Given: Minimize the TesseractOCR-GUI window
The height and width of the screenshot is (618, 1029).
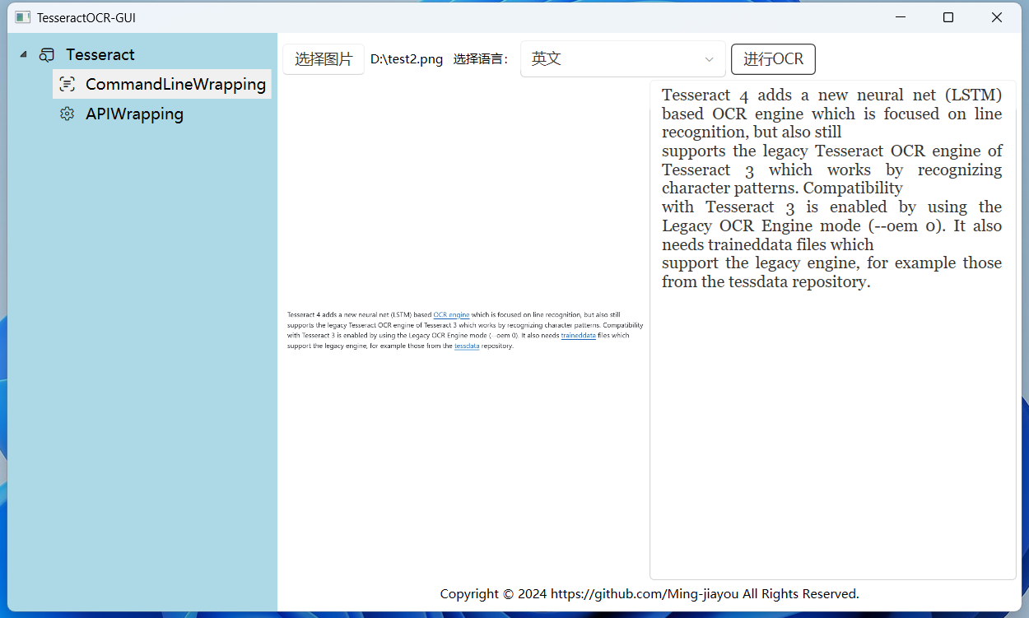Looking at the screenshot, I should [899, 16].
